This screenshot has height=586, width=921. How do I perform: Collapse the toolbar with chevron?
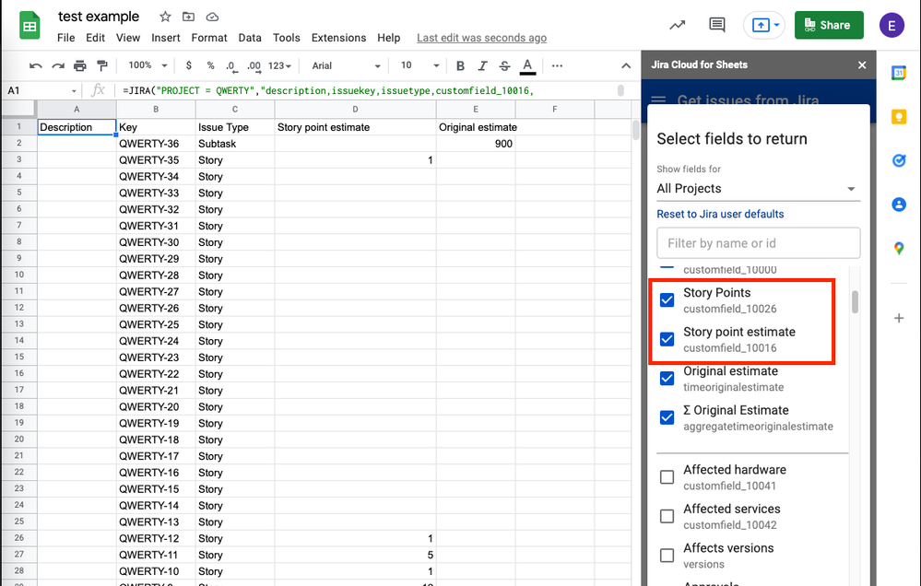[626, 65]
